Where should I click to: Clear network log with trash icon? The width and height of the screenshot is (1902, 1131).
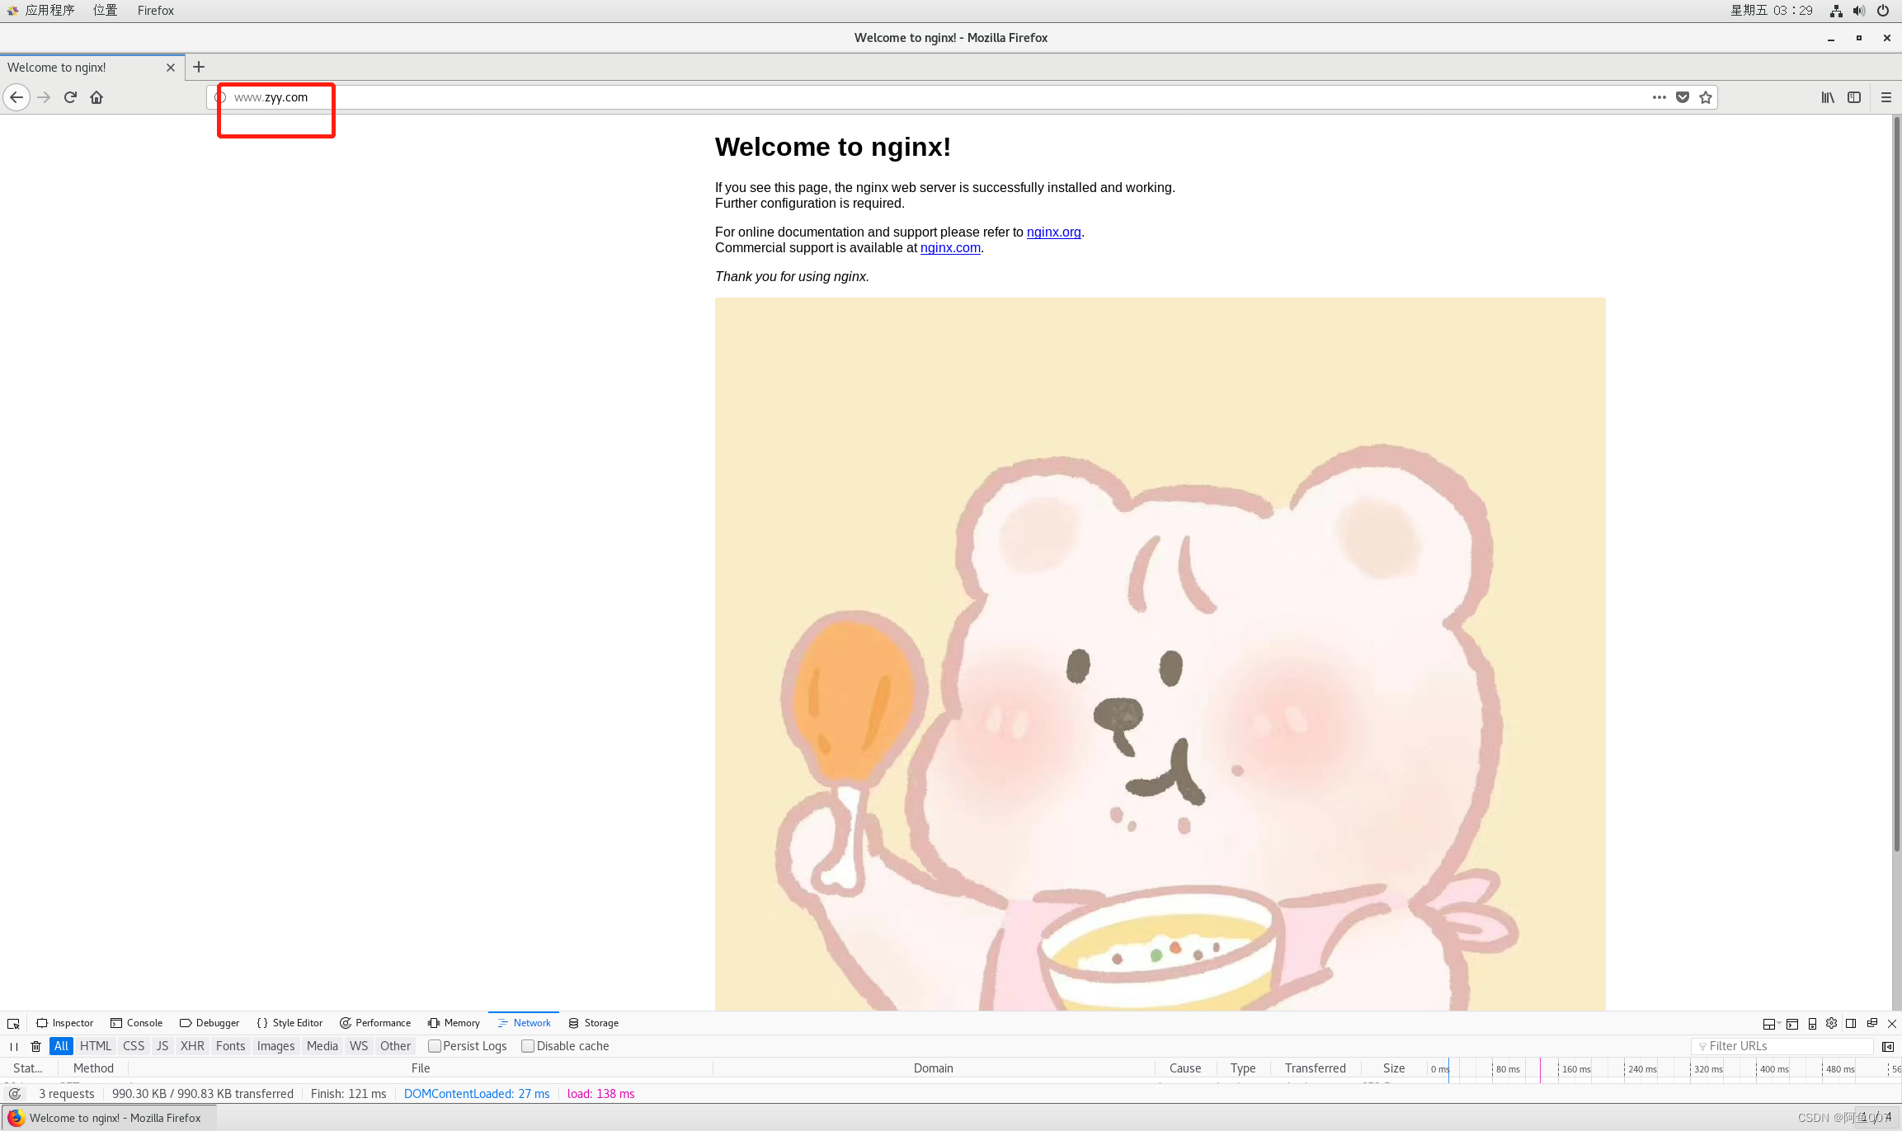[35, 1046]
